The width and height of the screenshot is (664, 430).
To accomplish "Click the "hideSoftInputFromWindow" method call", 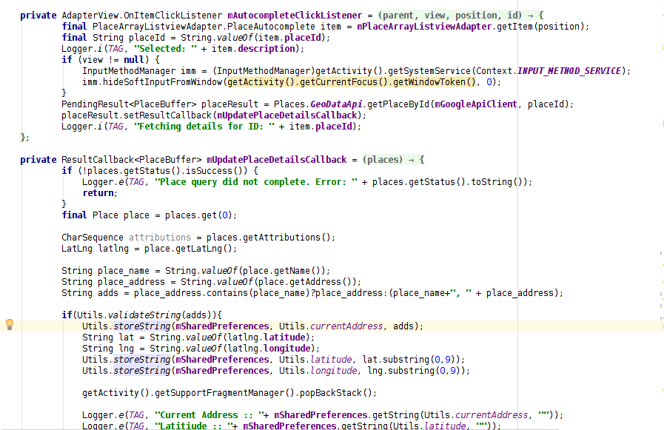I will (163, 81).
